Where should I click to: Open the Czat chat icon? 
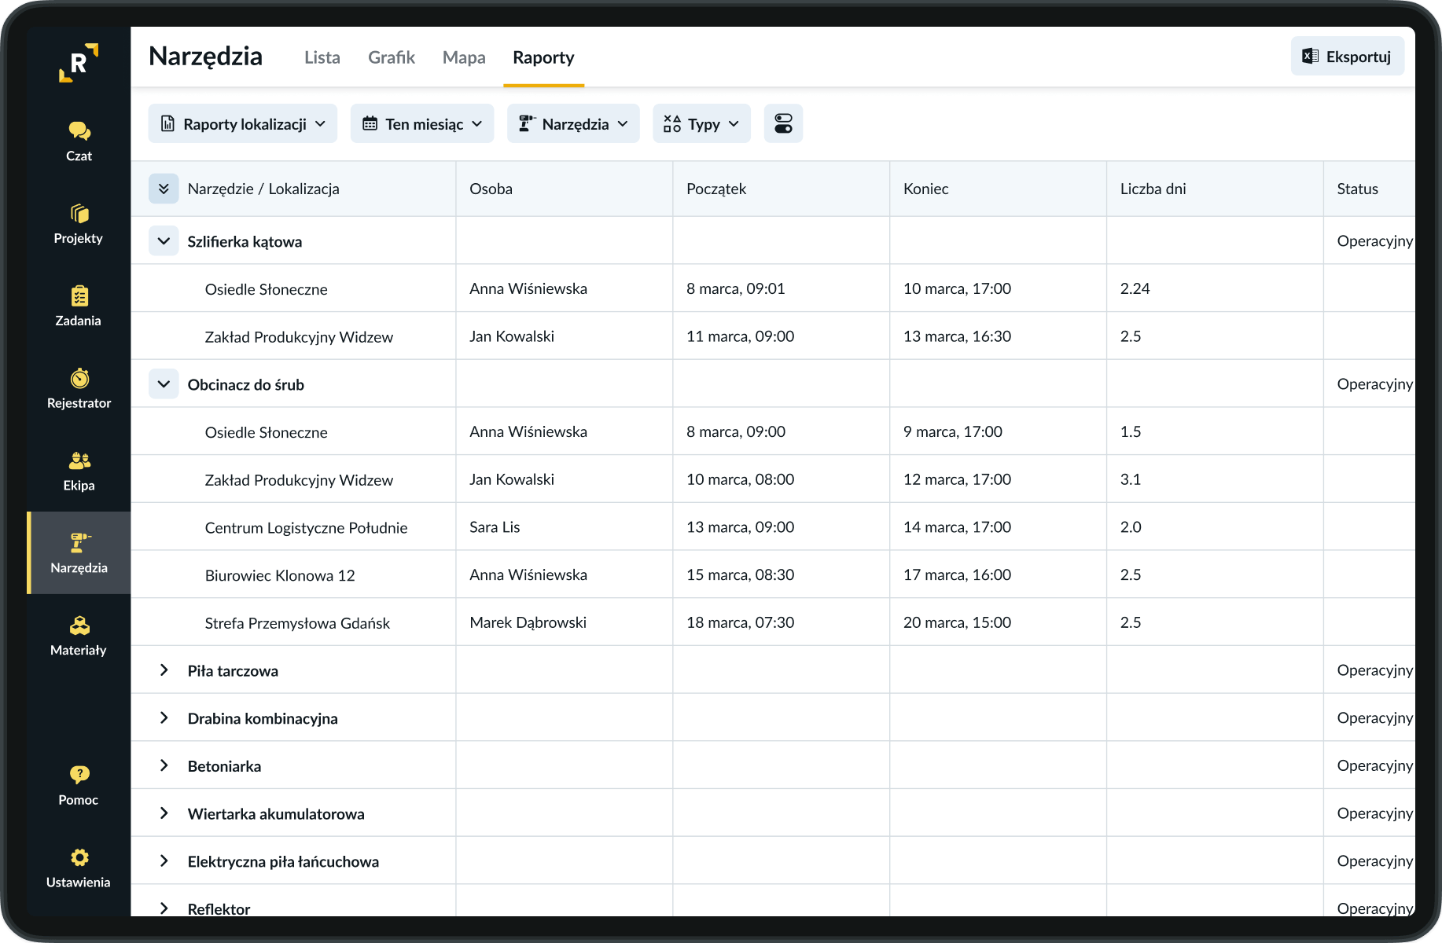(79, 131)
